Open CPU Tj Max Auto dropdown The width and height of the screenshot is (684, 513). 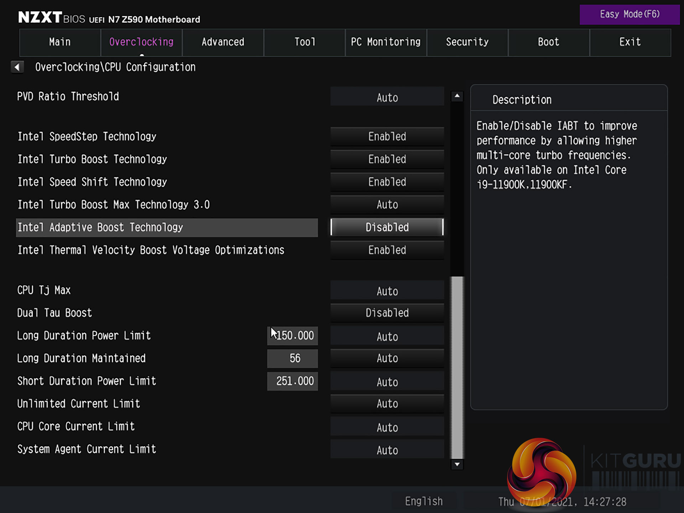(x=387, y=291)
